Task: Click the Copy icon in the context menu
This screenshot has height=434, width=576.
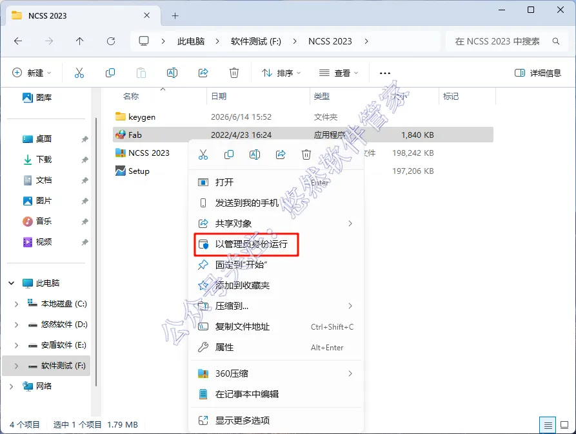Action: point(229,155)
